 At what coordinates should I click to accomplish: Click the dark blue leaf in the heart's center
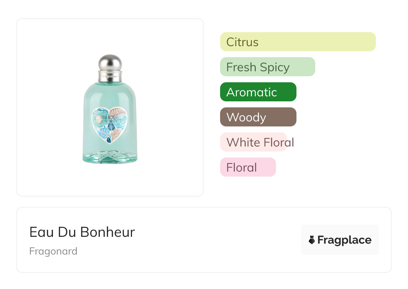click(111, 126)
